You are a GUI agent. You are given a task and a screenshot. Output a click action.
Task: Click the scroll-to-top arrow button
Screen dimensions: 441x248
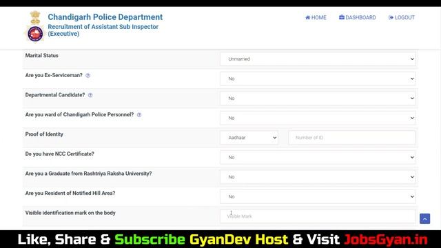pos(424,218)
